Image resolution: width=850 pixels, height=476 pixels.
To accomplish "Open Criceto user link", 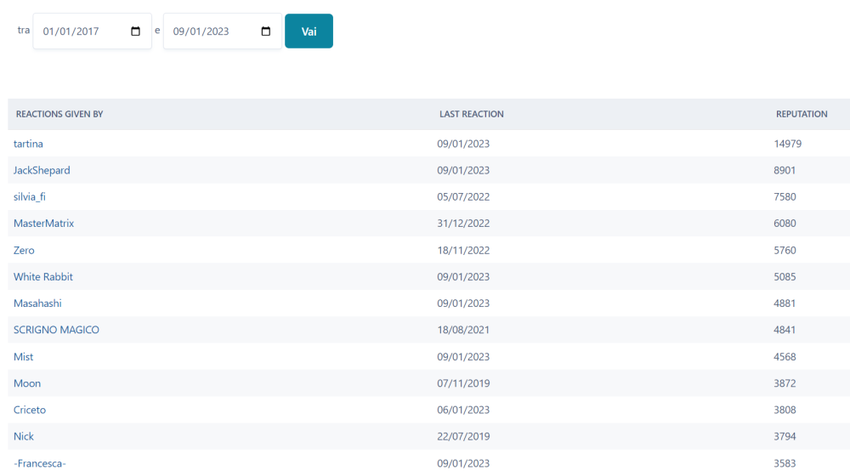I will (30, 410).
